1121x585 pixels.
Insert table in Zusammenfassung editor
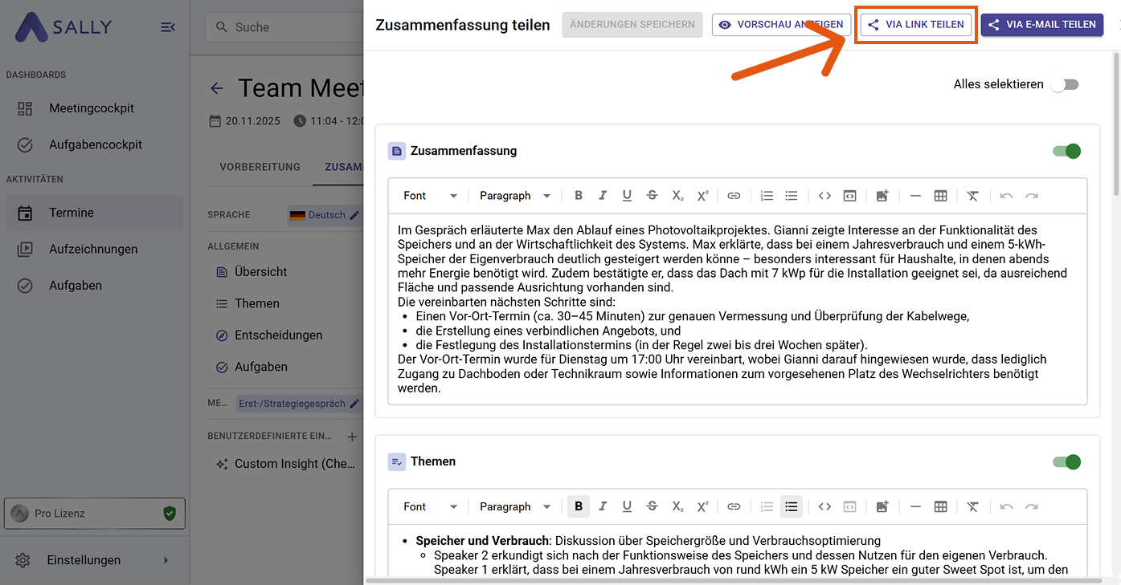tap(940, 196)
